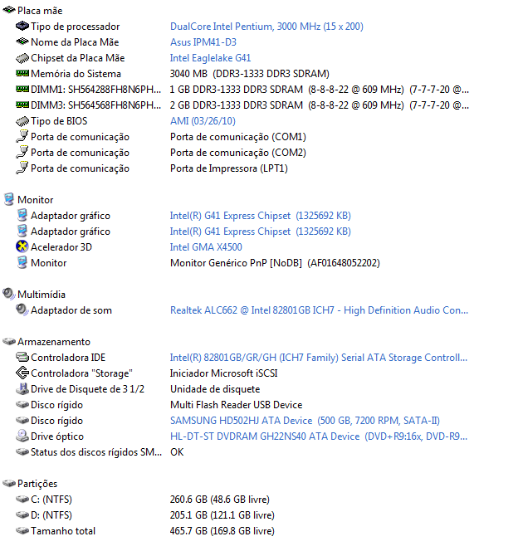Screen dimensions: 518x551
Task: Select the 'Multi Flash Reader USB Device' value
Action: coord(236,405)
